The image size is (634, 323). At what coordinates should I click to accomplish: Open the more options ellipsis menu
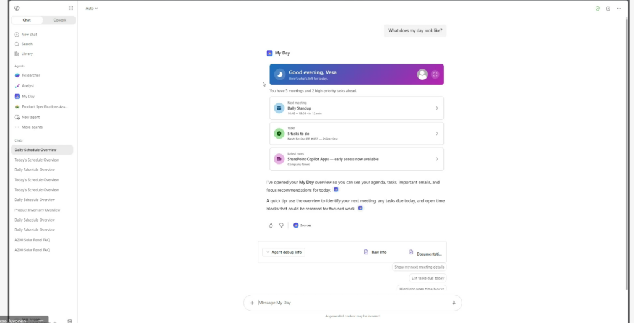[x=619, y=9]
